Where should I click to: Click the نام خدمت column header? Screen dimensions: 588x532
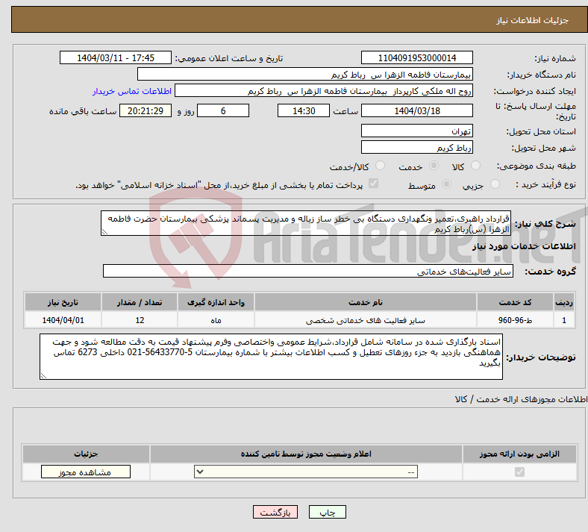click(x=365, y=302)
